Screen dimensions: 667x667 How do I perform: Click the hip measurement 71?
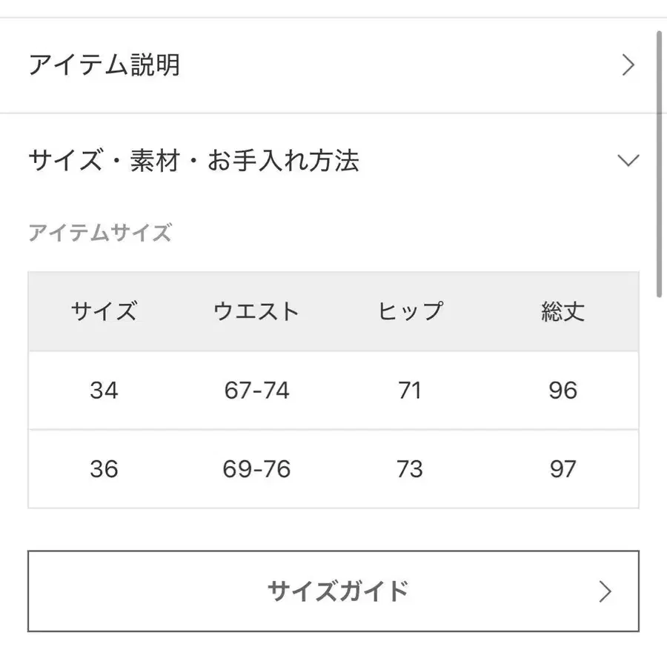411,391
